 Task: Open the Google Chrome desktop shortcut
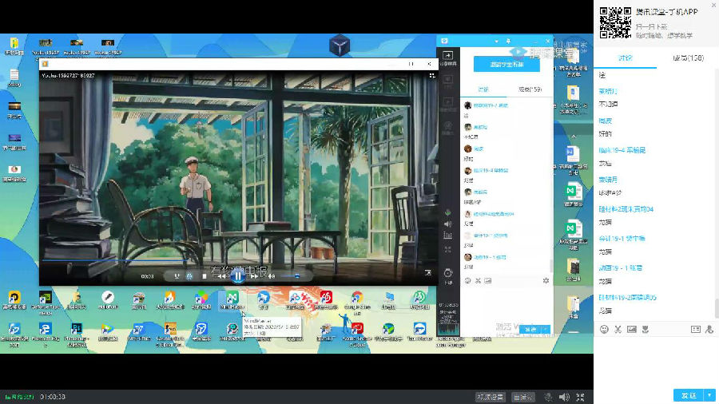coord(357,300)
